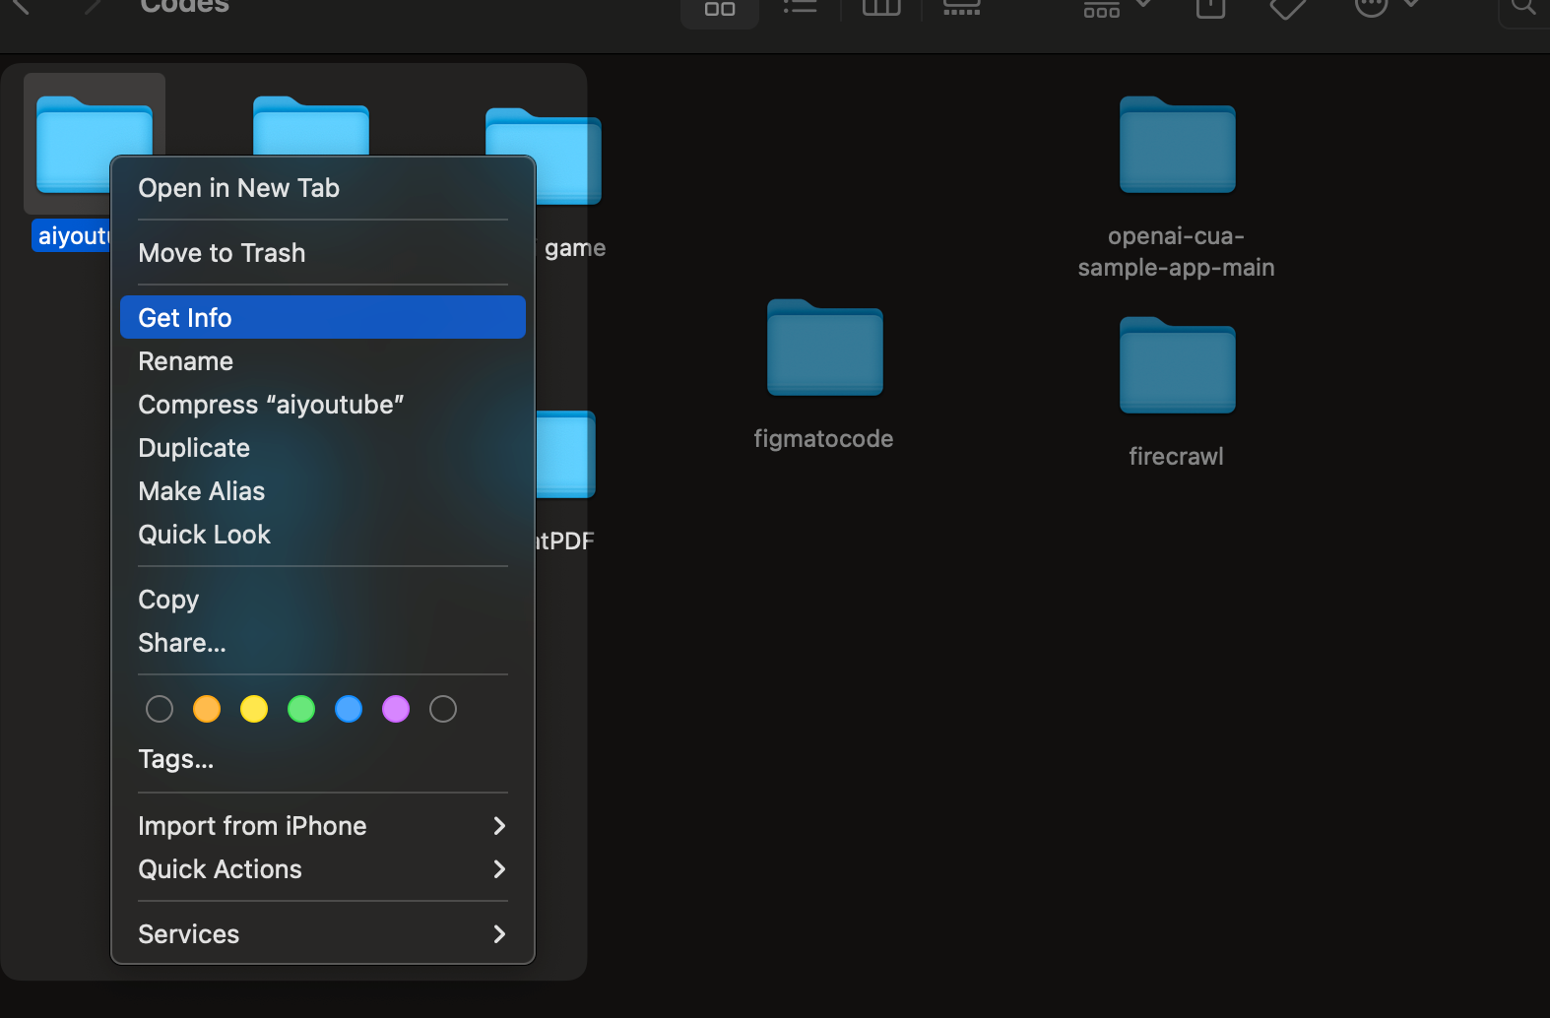Image resolution: width=1550 pixels, height=1018 pixels.
Task: Apply the purple color tag
Action: pos(396,709)
